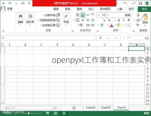Click the zoom slider handle
The image size is (151, 116).
click(x=29, y=113)
